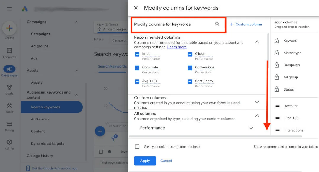
Task: Grab the drag handle for Final URL column
Action: tap(277, 118)
